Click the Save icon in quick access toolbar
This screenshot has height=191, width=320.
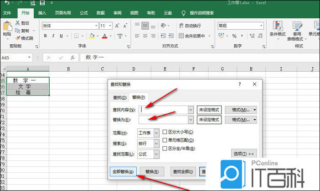click(x=42, y=3)
